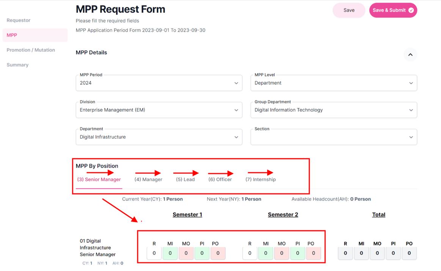This screenshot has width=441, height=271.
Task: Select the (3) Senior Manager tab
Action: 99,180
